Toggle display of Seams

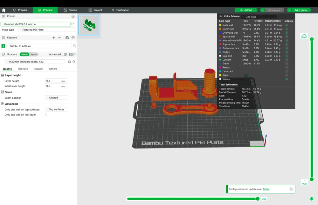[x=287, y=79]
